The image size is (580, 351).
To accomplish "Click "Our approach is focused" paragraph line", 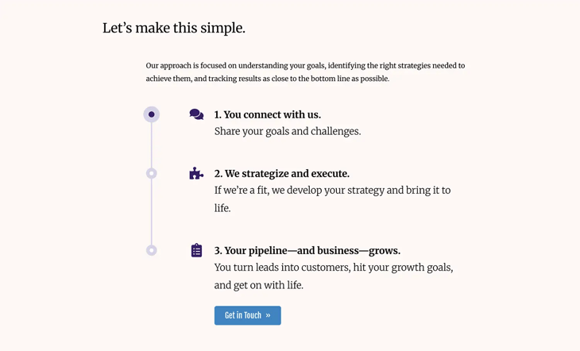I will [x=305, y=66].
